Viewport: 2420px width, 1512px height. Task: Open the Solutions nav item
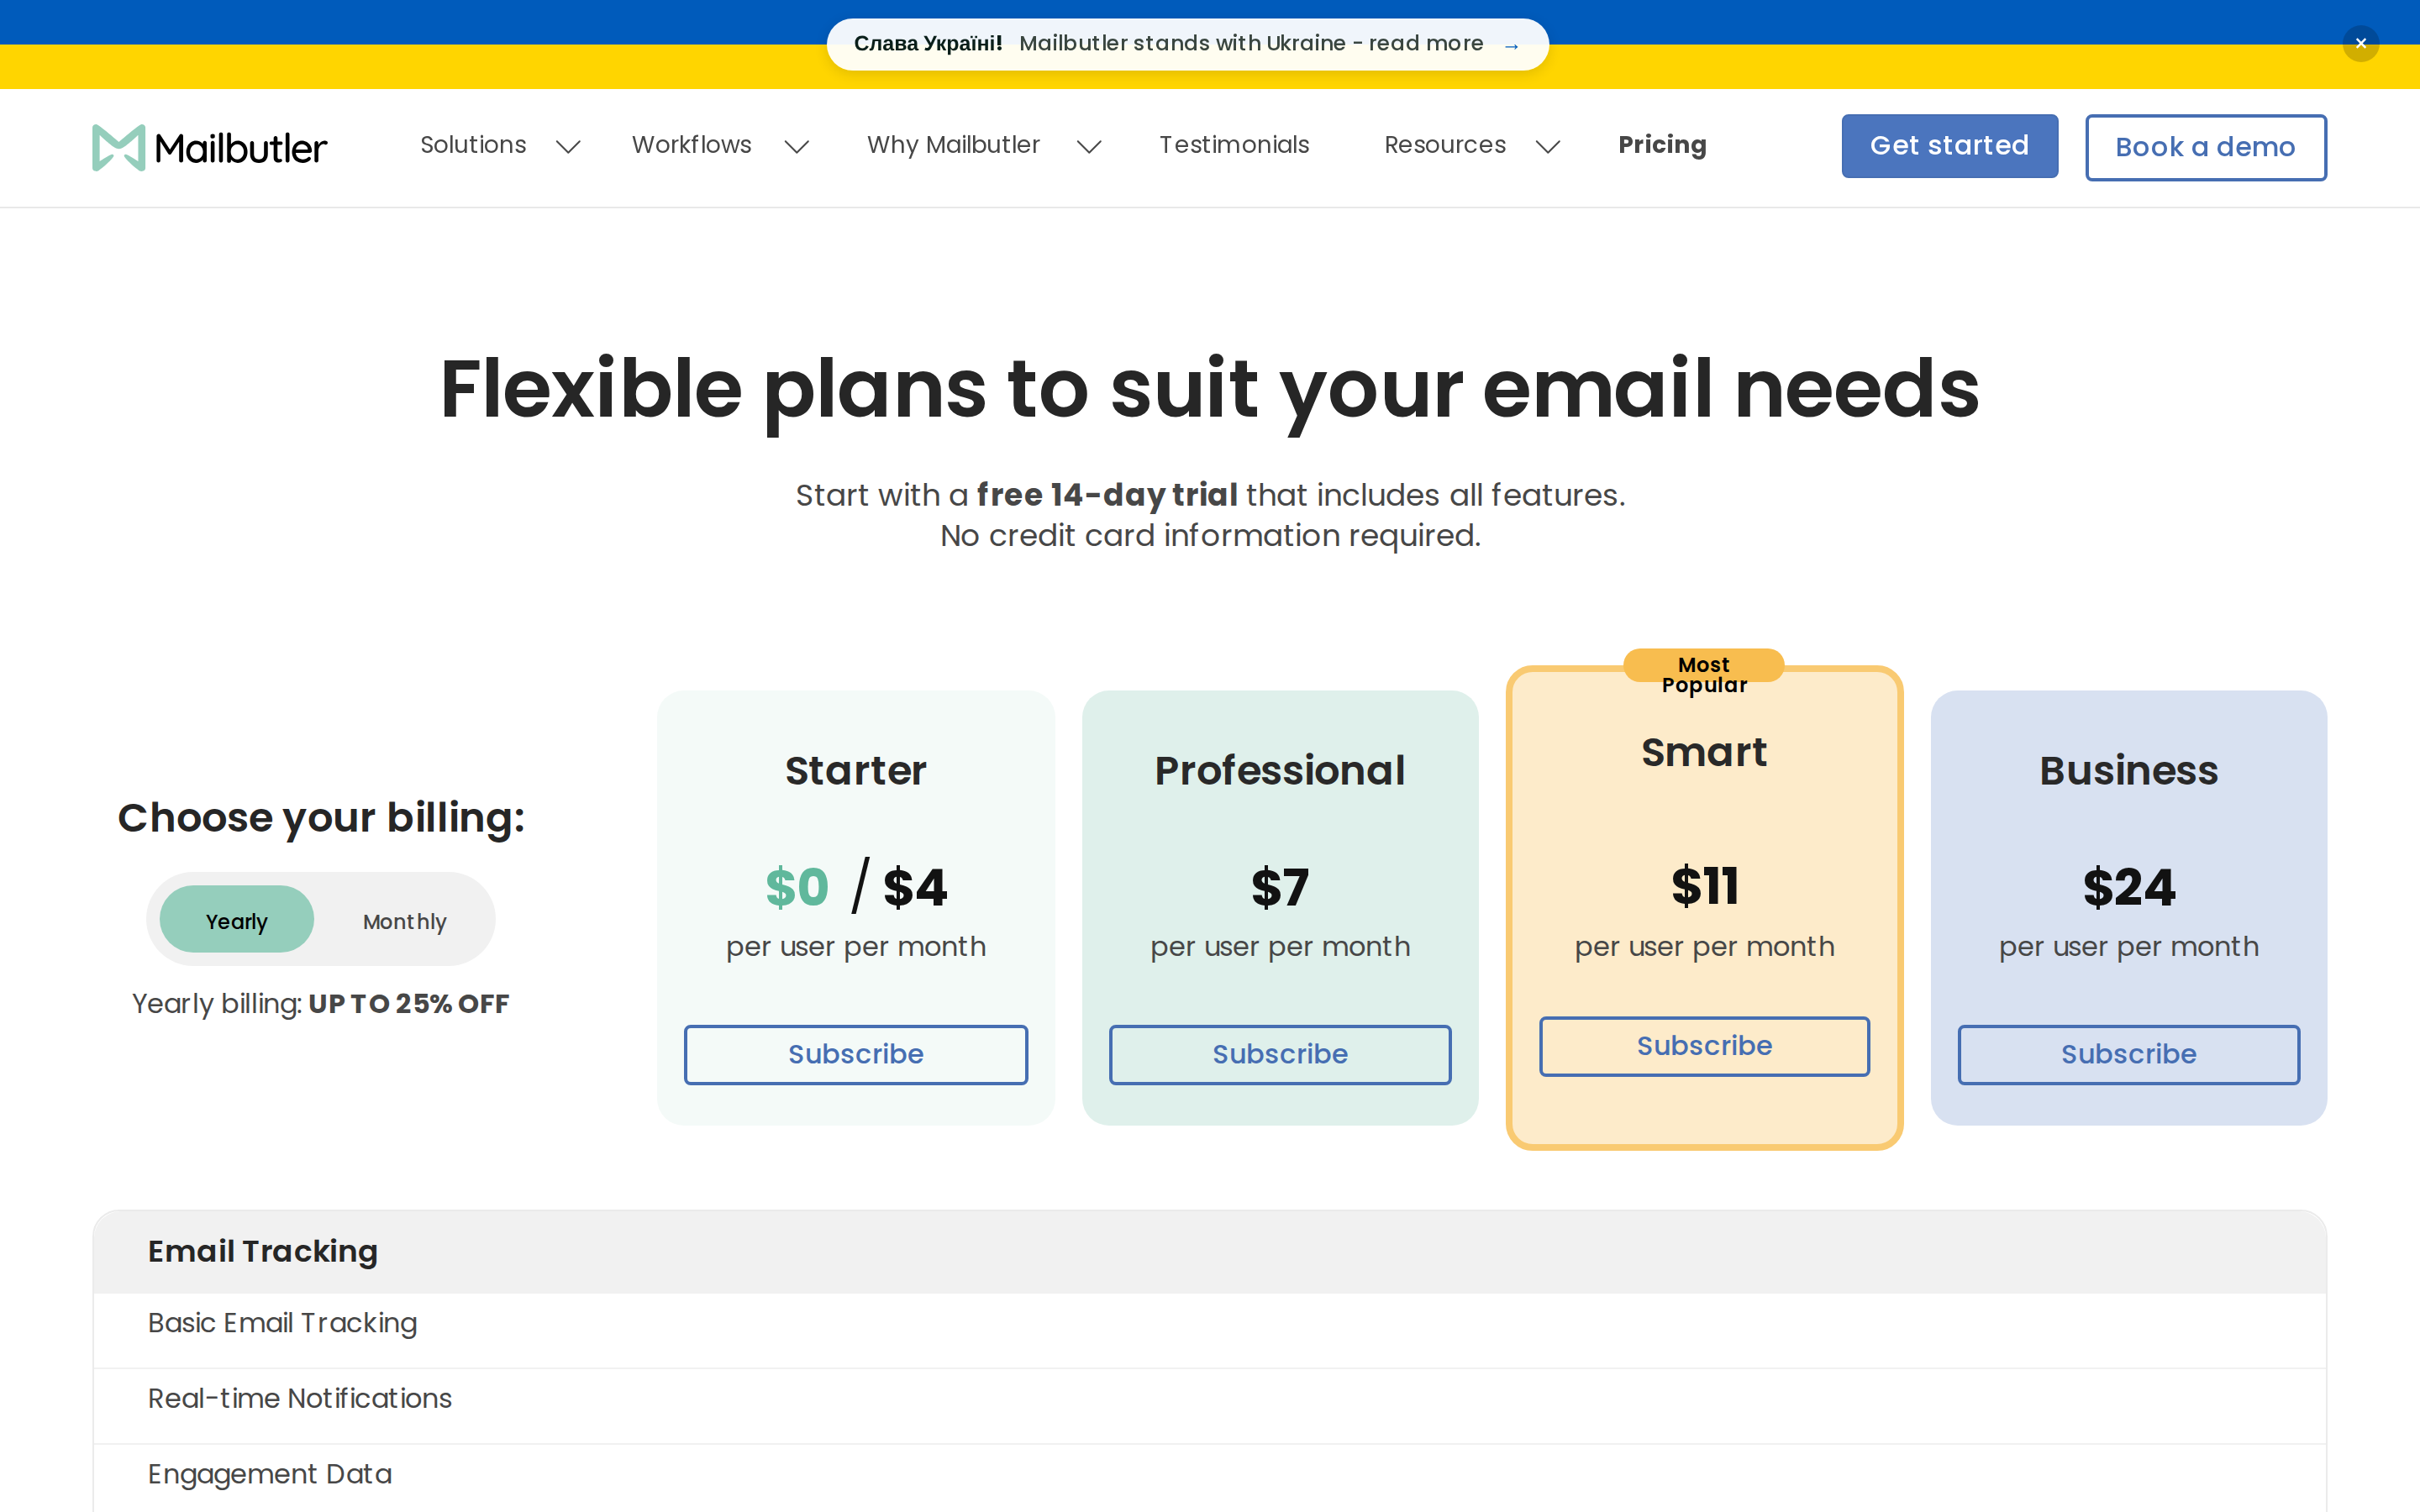click(473, 145)
